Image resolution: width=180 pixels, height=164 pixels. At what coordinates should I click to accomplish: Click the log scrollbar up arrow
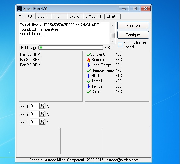(112, 25)
